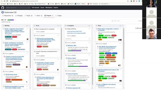This screenshot has width=161, height=90.
Task: Switch to the Repositories tab
Action: 8,15
